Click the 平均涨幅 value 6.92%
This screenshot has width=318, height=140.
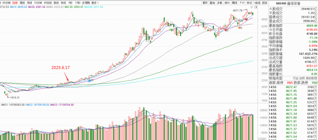[312, 46]
